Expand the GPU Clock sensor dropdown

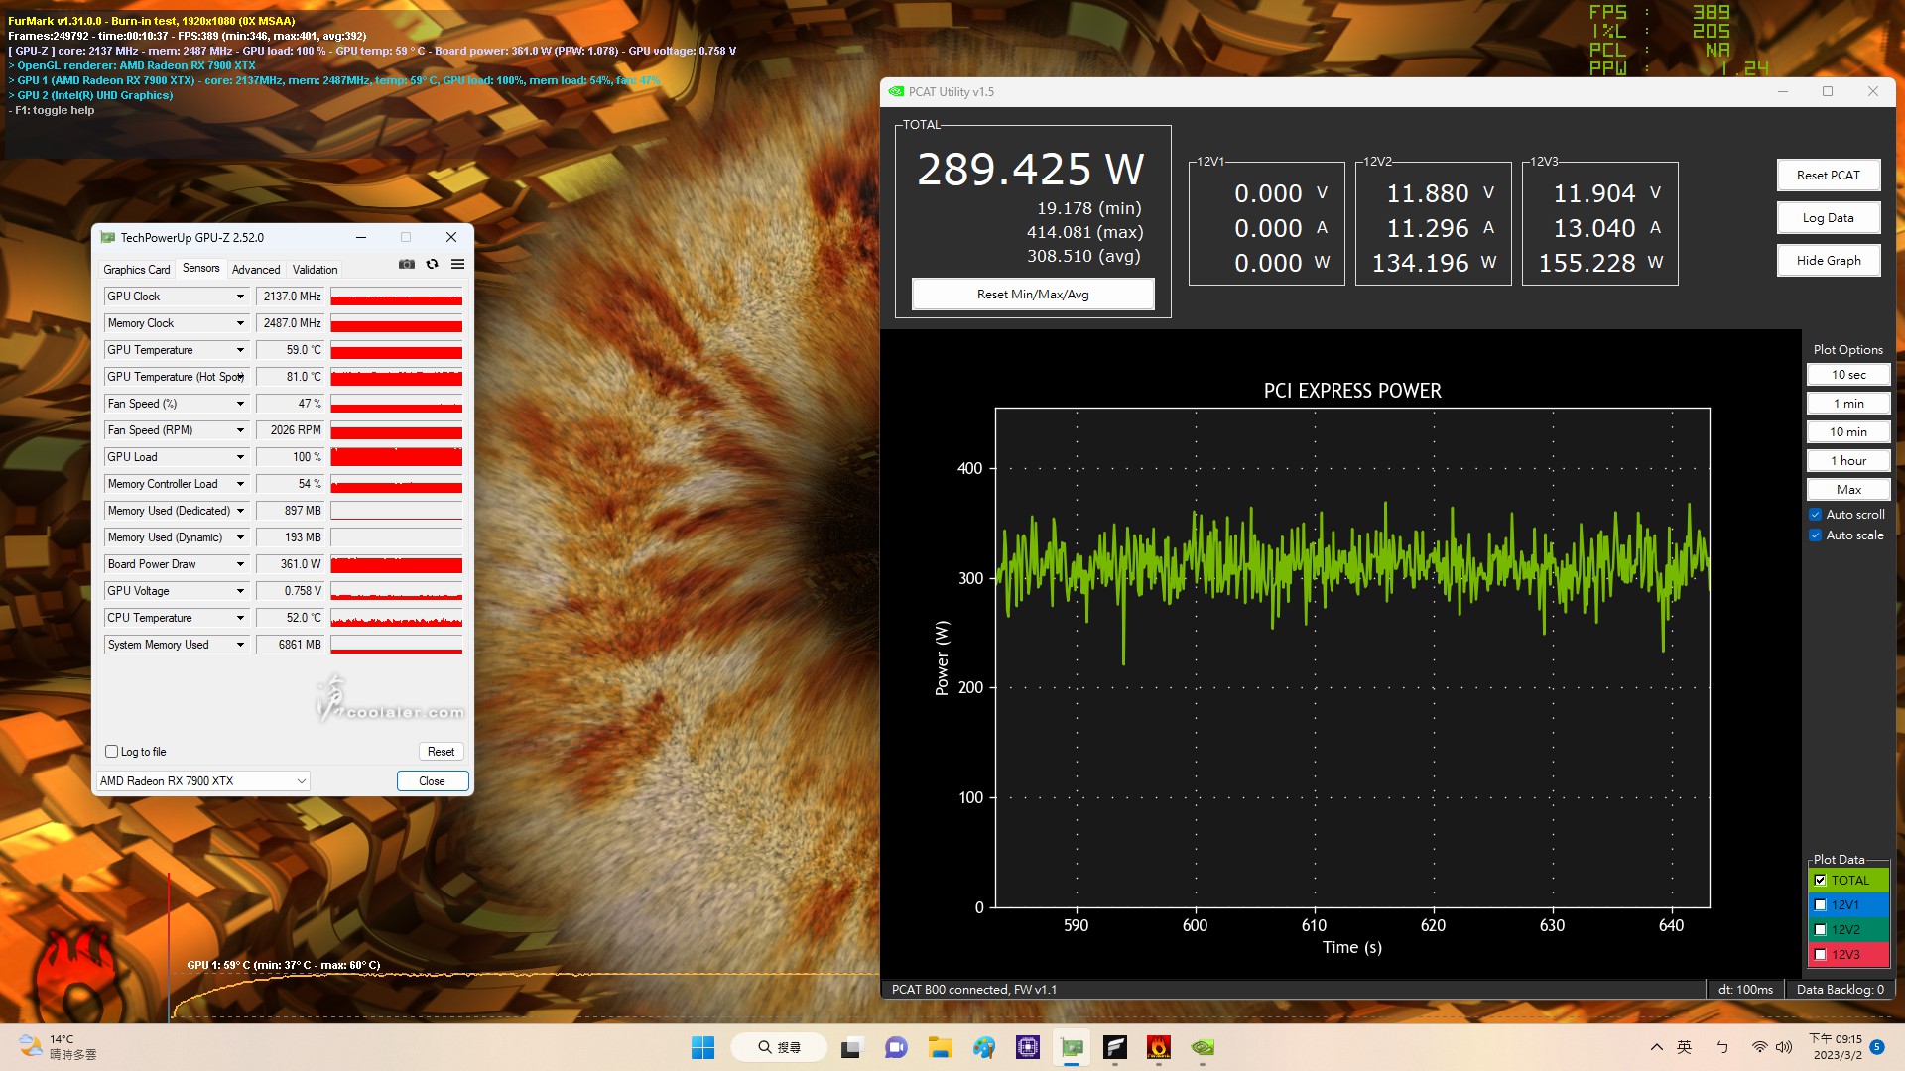tap(239, 297)
